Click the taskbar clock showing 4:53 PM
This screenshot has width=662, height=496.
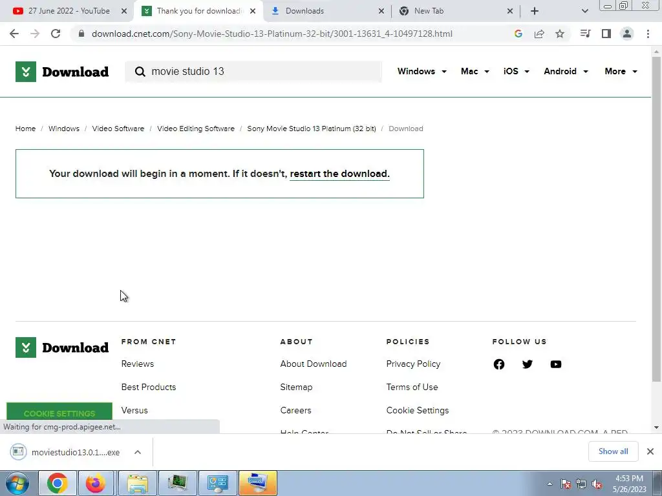[629, 483]
